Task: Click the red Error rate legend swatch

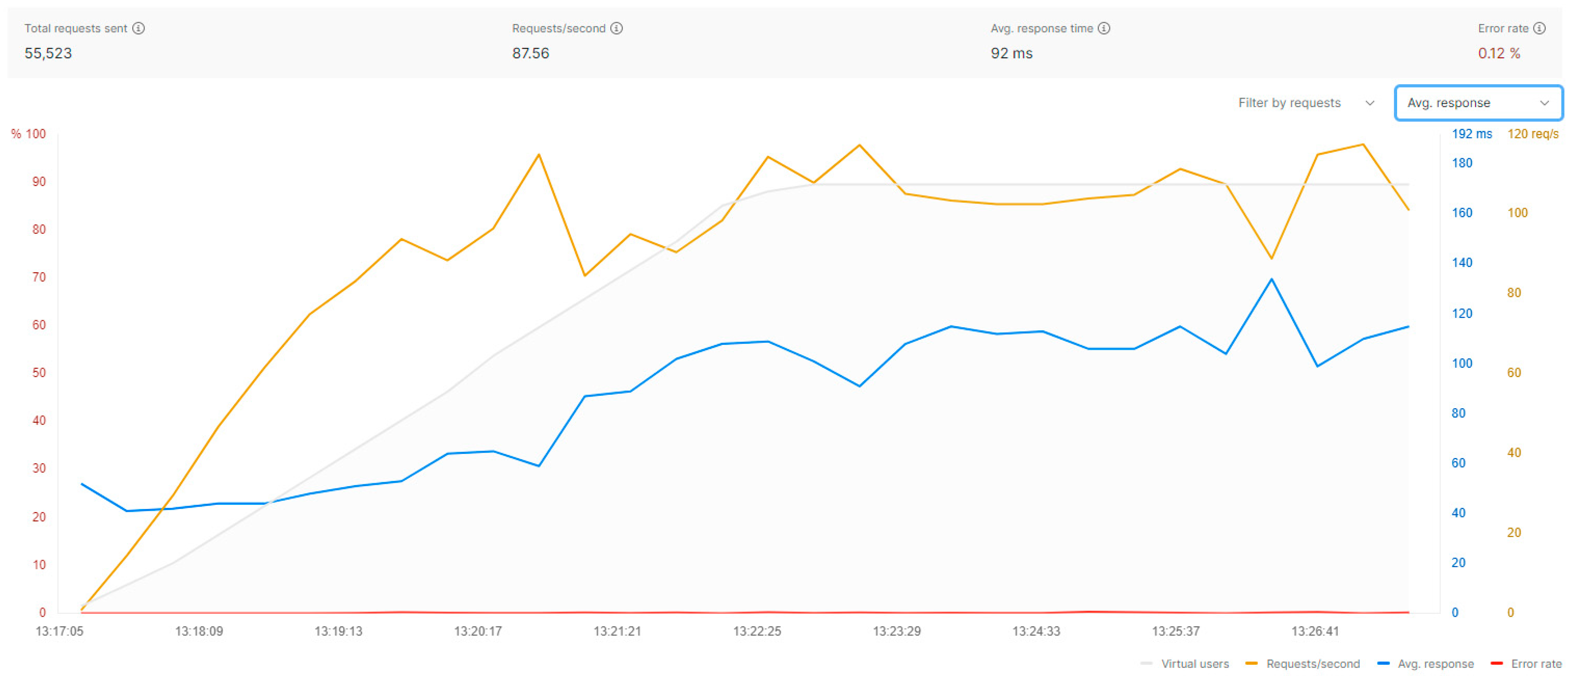Action: click(x=1497, y=663)
